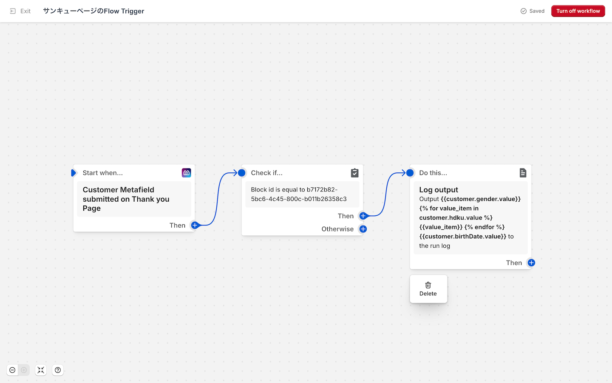Click the Exit icon in top bar
The image size is (612, 383).
point(13,11)
